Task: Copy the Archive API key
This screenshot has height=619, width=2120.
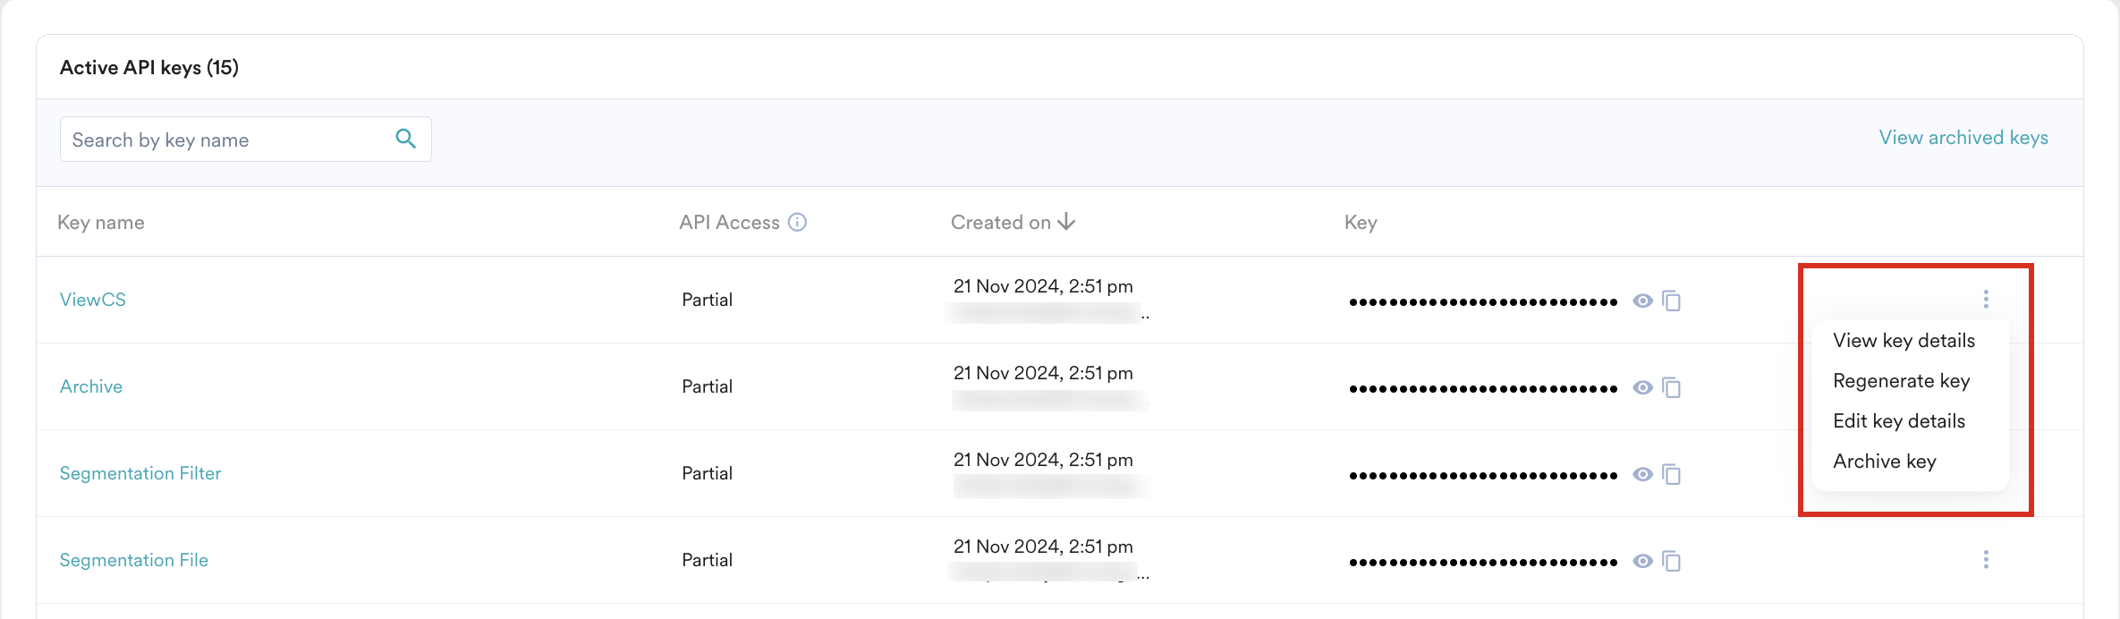Action: [x=1671, y=387]
